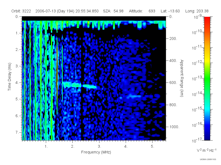Click the 600. apparent range tick label
221x165 pixels.
click(x=173, y=83)
